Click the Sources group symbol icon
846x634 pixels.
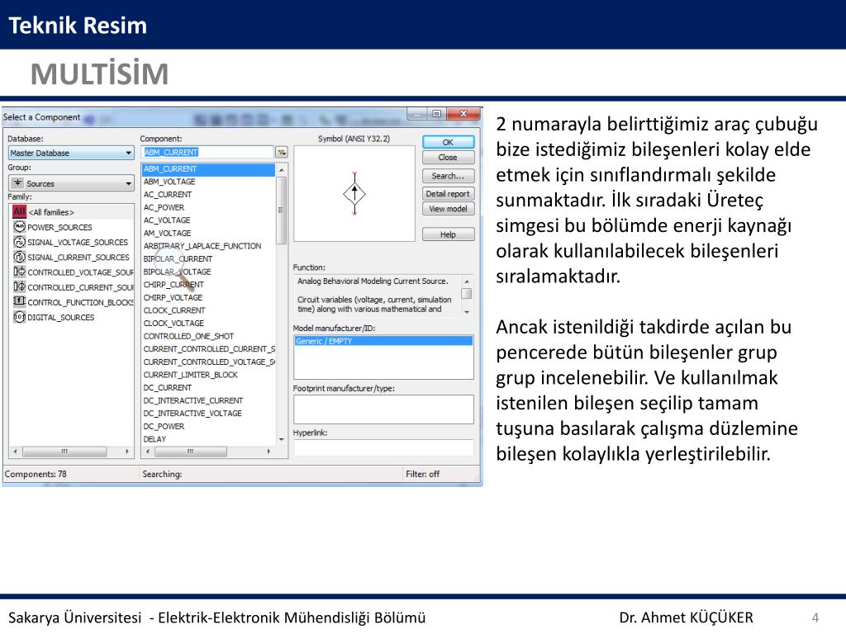18,182
